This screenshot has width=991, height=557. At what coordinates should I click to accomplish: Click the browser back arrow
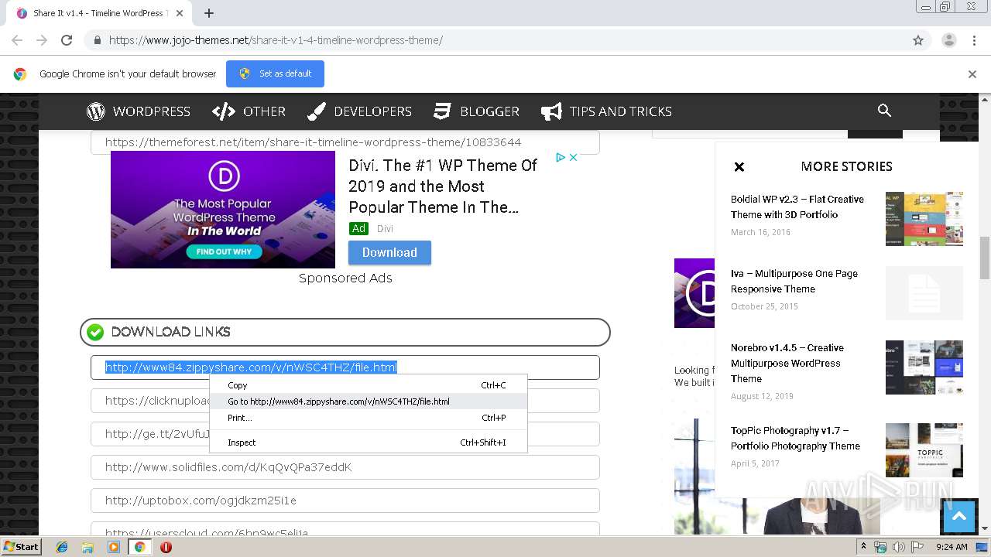17,40
